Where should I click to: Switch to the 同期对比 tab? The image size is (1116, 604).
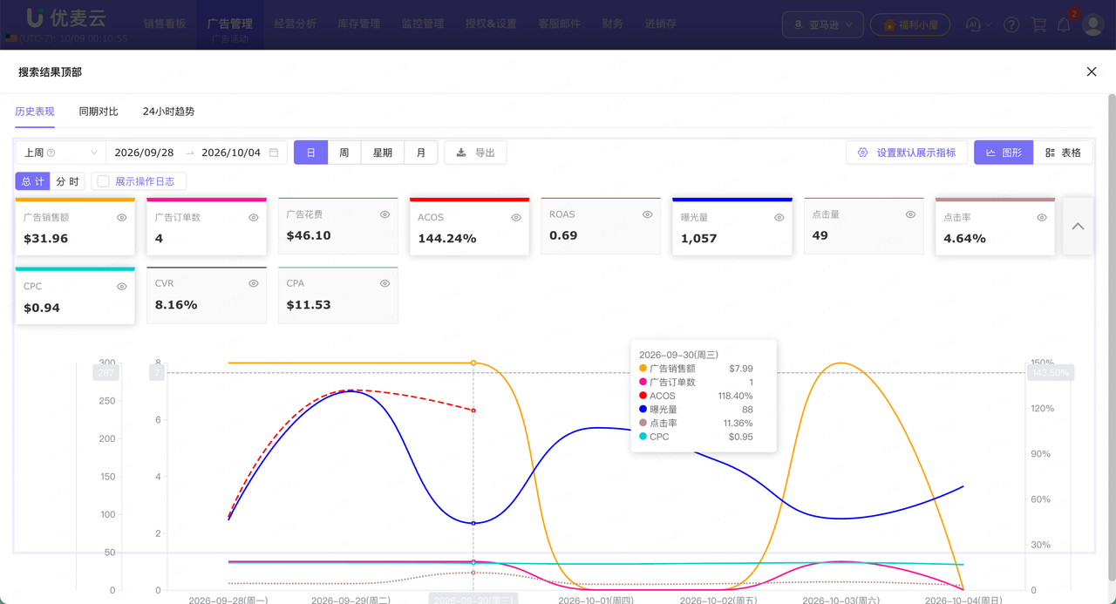click(99, 112)
